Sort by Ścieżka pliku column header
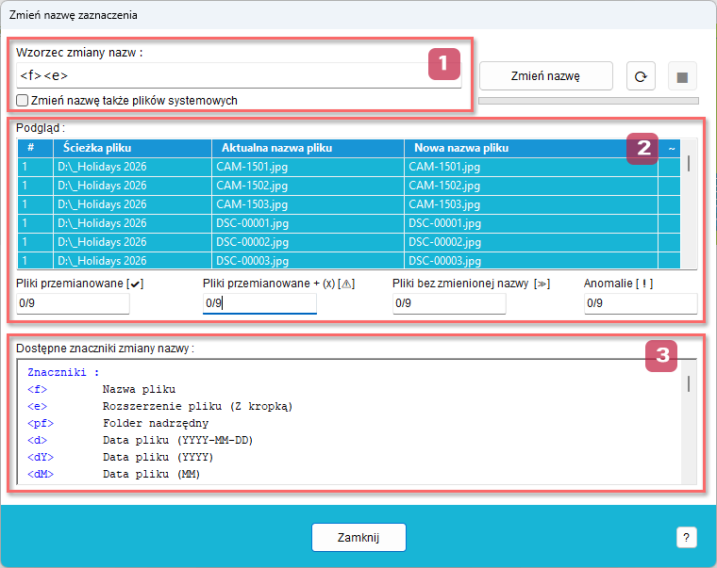 pos(133,148)
